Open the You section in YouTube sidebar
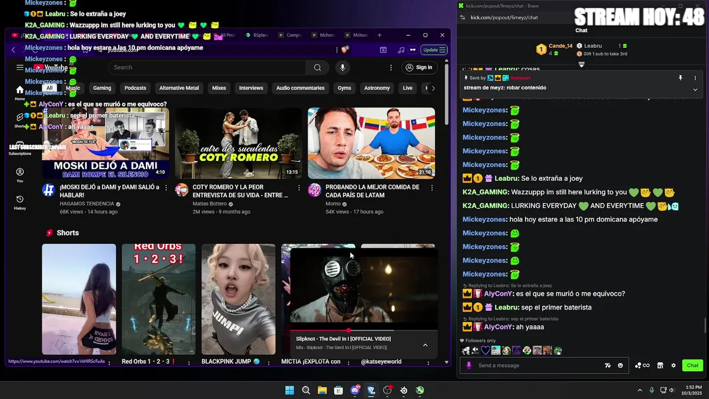 tap(20, 175)
